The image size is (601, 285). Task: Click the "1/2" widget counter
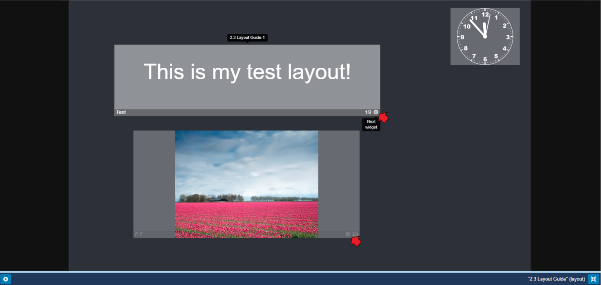click(368, 112)
